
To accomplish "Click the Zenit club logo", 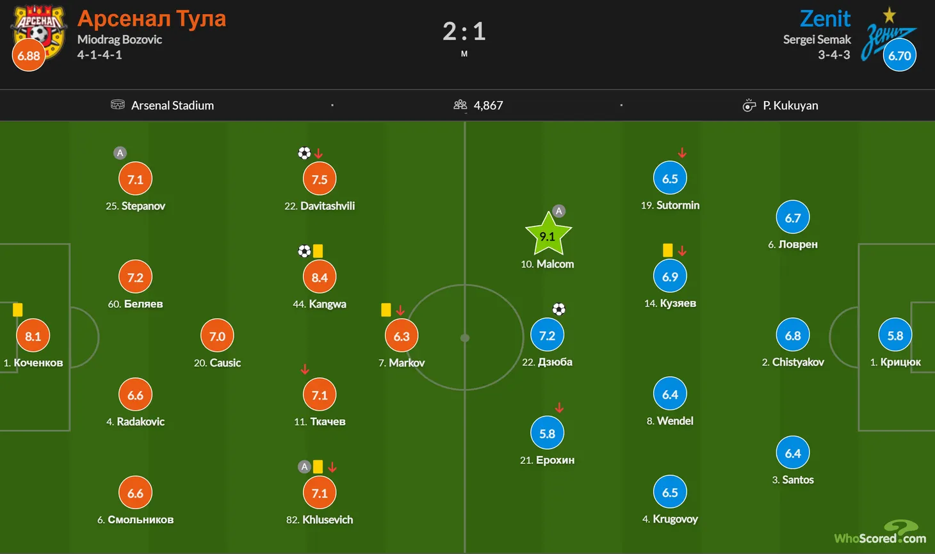I will coord(887,38).
